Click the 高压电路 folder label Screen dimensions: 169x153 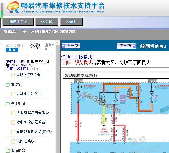coord(18,103)
